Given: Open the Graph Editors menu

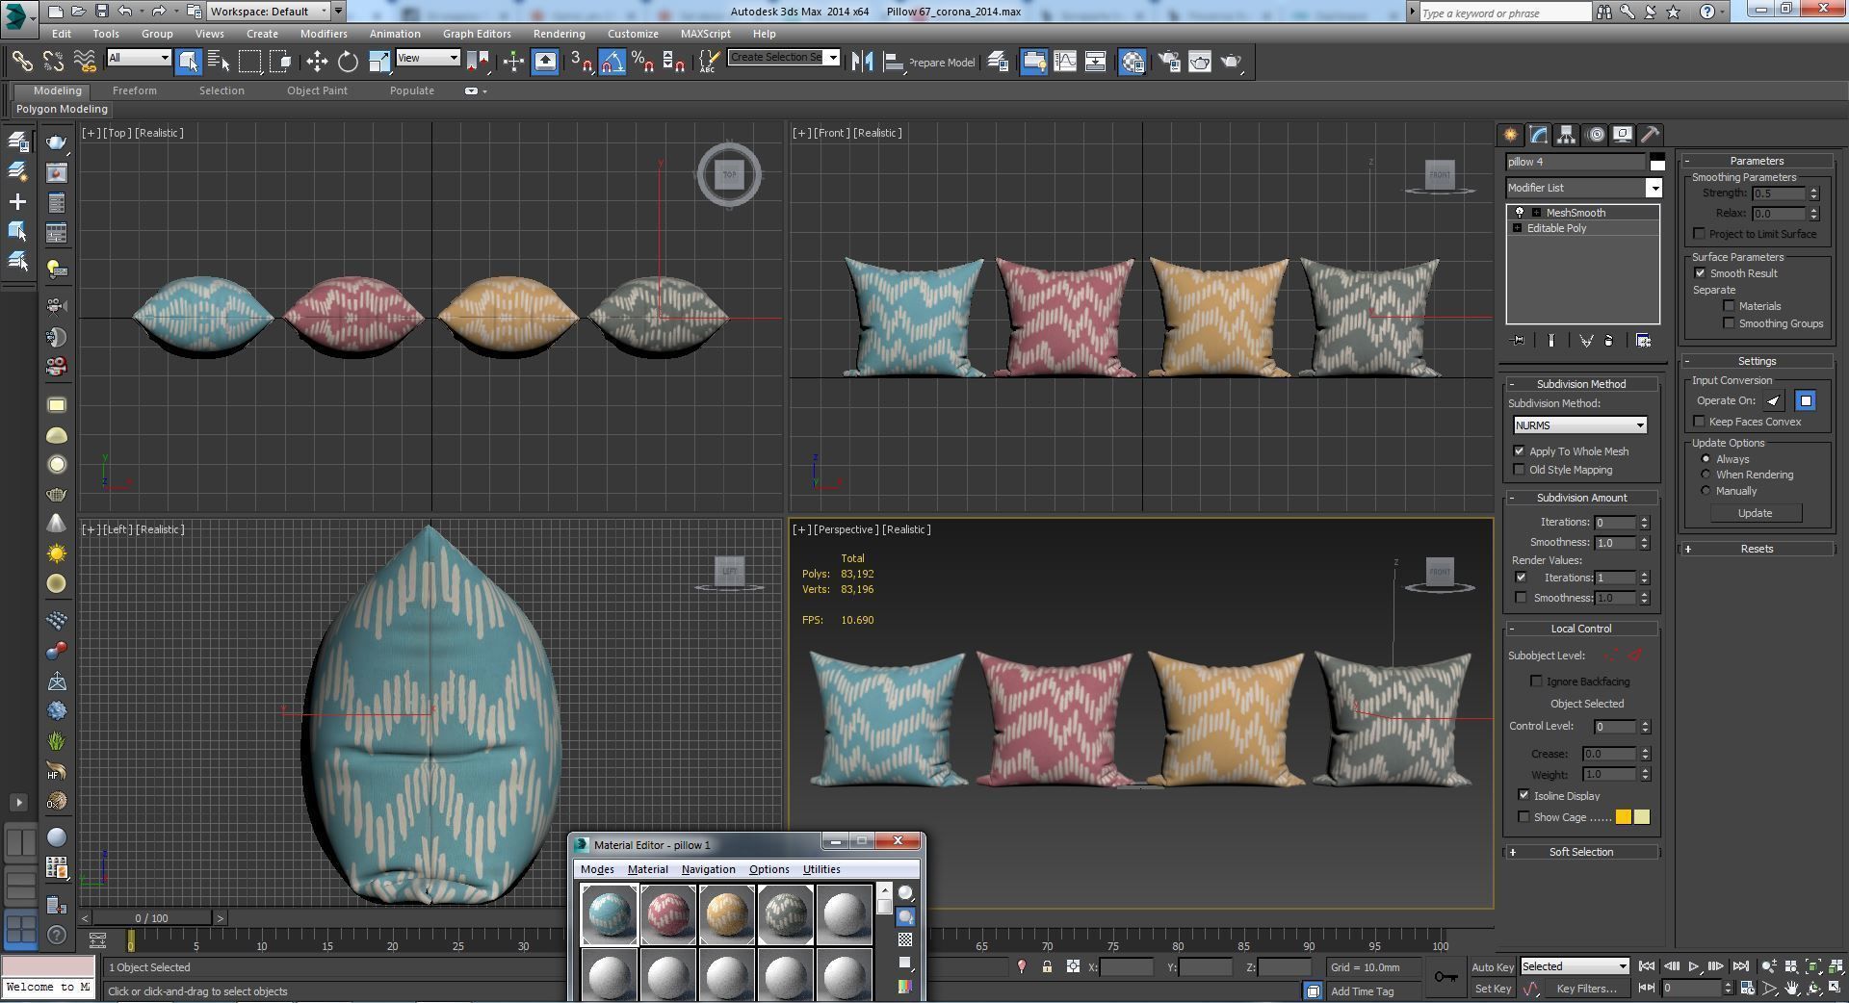Looking at the screenshot, I should pyautogui.click(x=477, y=34).
